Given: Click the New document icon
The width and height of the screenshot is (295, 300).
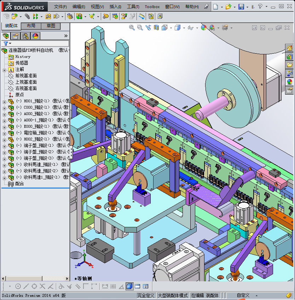Looking at the screenshot, I should pos(216,7).
